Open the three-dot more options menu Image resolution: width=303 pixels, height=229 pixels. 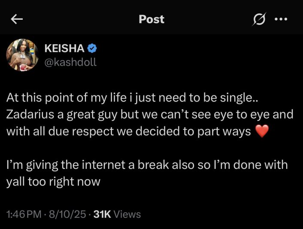(281, 19)
